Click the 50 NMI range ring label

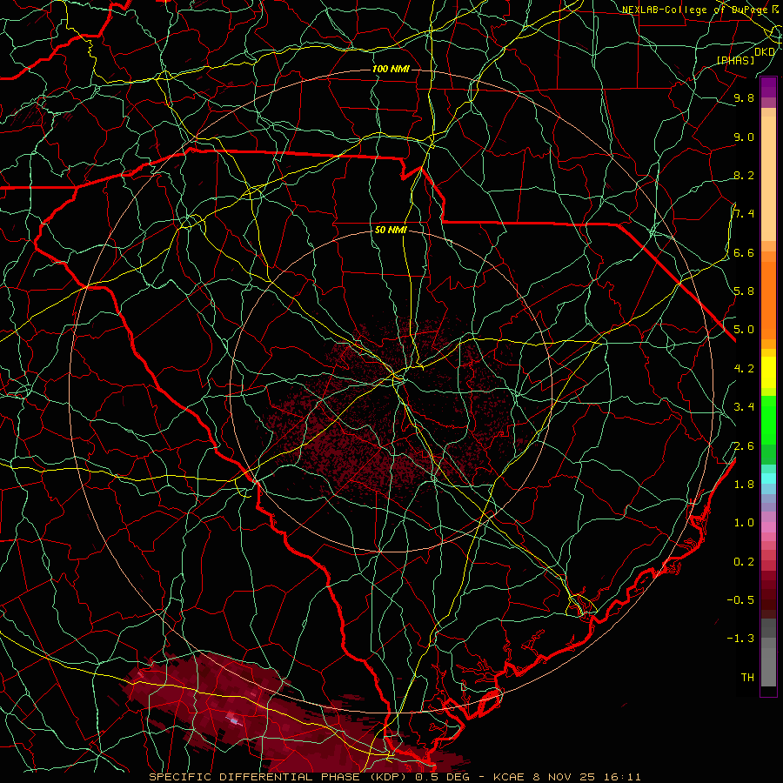[x=391, y=231]
